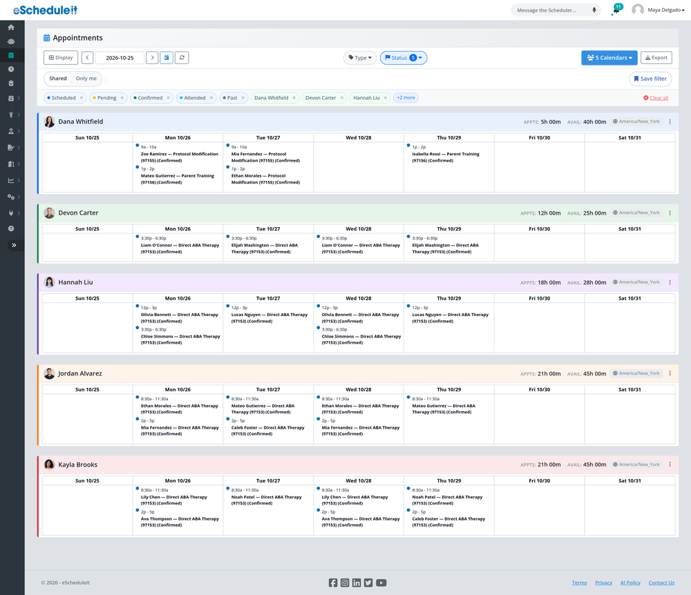Open the Status filter dropdown
This screenshot has height=595, width=691.
(x=404, y=58)
